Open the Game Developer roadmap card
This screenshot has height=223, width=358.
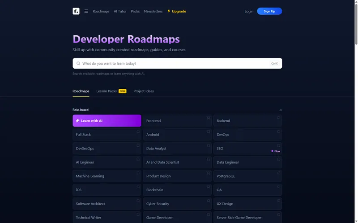(177, 217)
